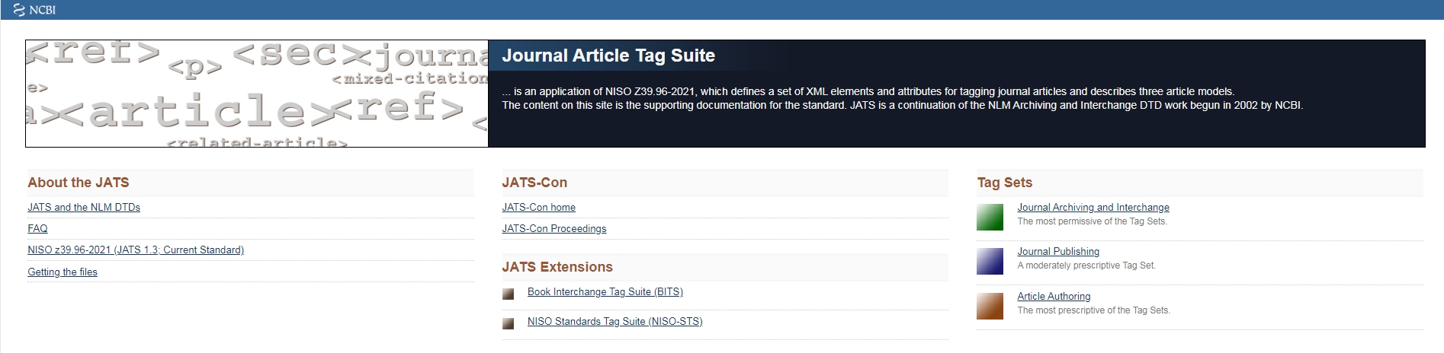Click the NCBI logo in header

35,10
